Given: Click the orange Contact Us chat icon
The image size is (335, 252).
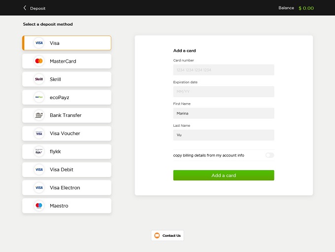Looking at the screenshot, I should (x=157, y=236).
